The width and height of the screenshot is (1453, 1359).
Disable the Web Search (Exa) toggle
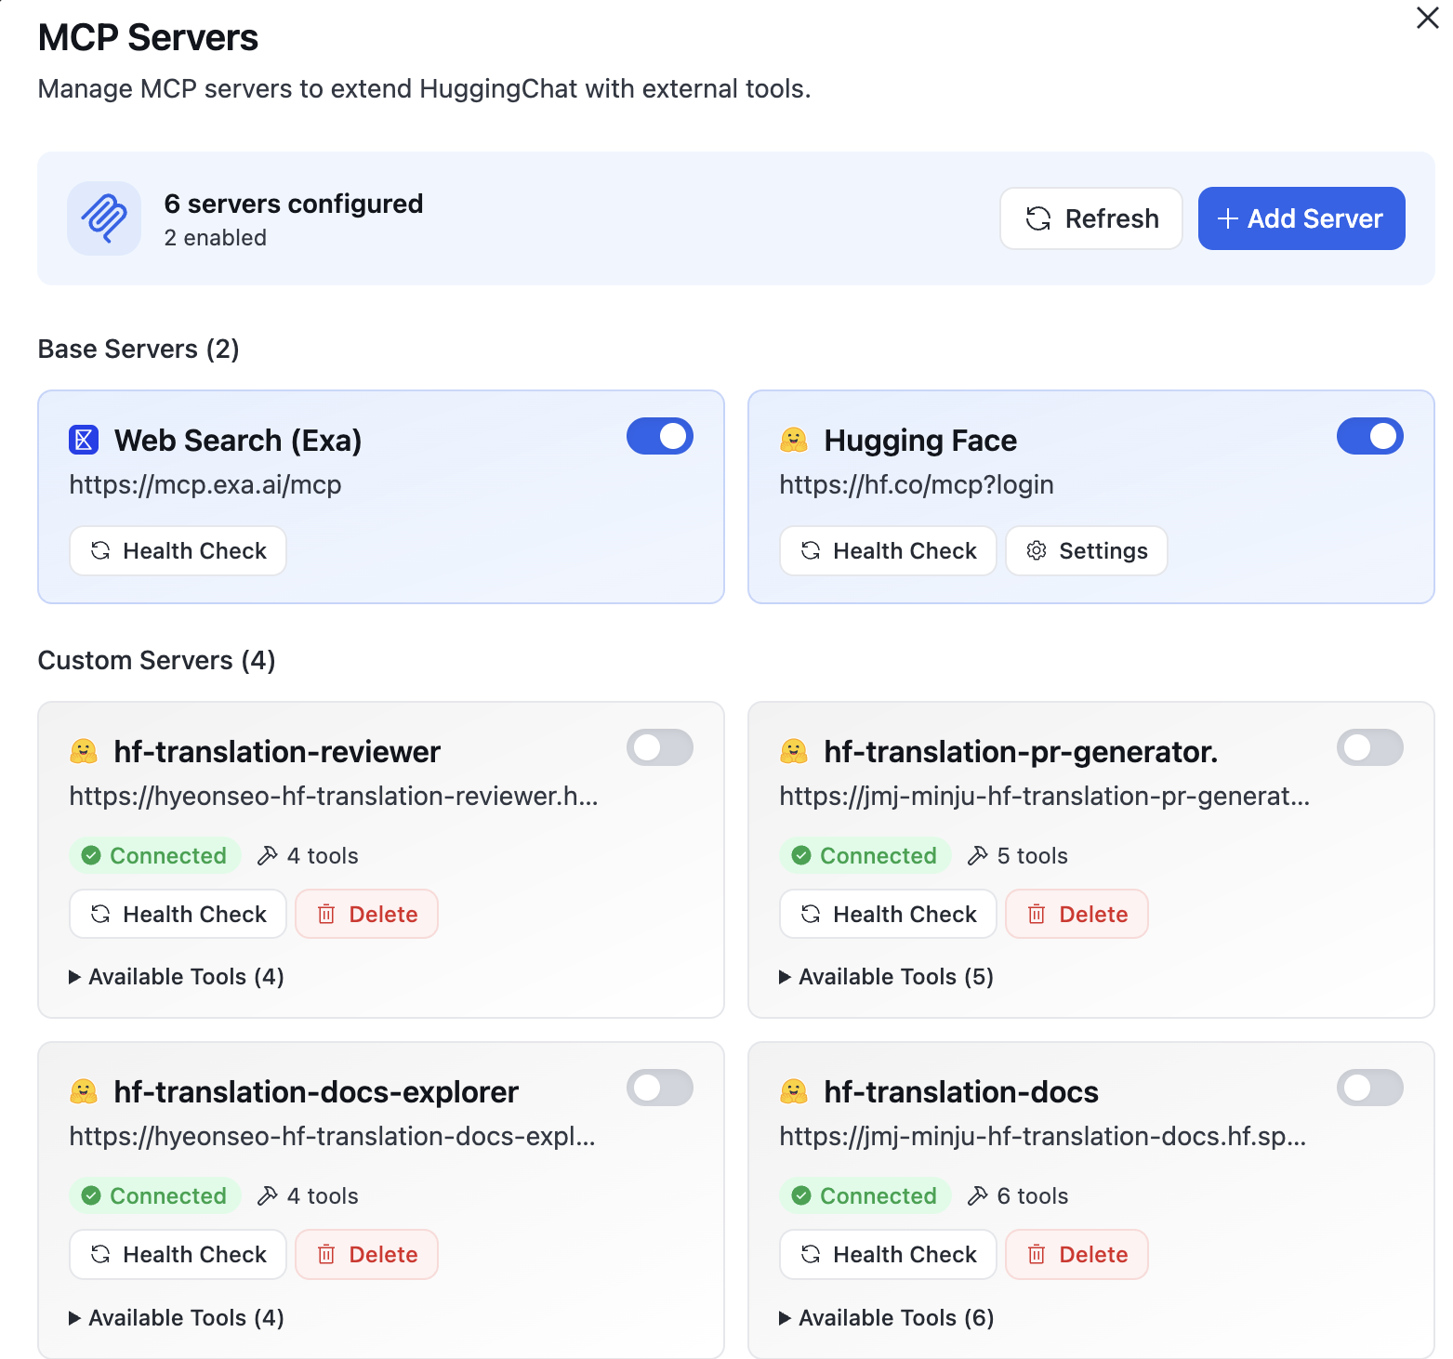point(659,436)
